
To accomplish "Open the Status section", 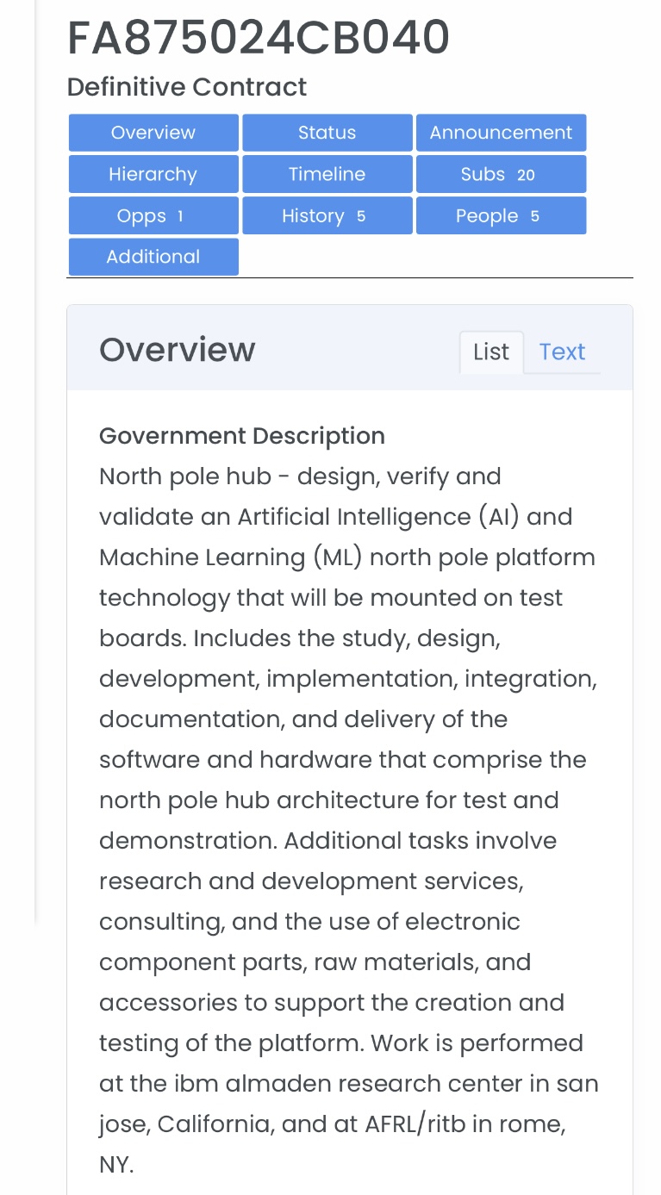I will [x=327, y=133].
